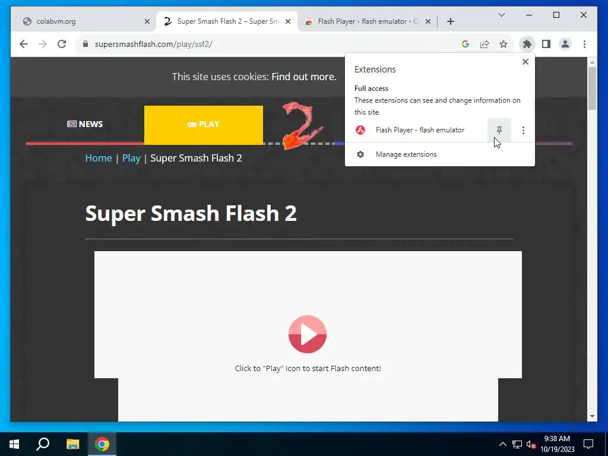Viewport: 608px width, 456px height.
Task: Click Chrome icon in taskbar
Action: coord(102,444)
